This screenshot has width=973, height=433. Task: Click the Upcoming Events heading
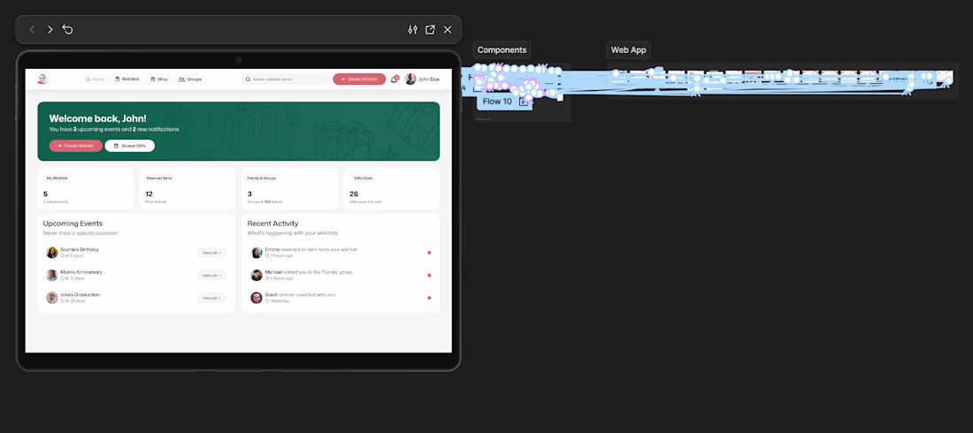point(73,224)
